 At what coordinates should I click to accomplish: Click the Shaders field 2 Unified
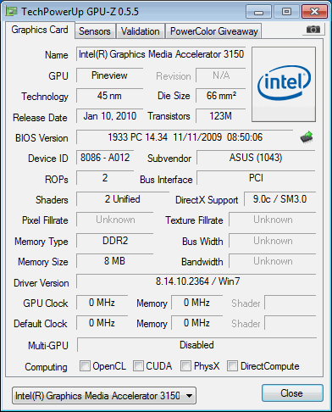pyautogui.click(x=123, y=199)
